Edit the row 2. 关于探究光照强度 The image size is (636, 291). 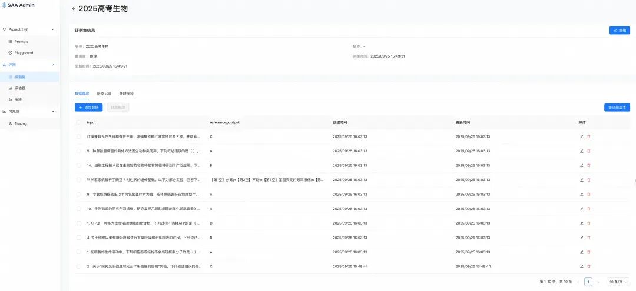(x=582, y=266)
